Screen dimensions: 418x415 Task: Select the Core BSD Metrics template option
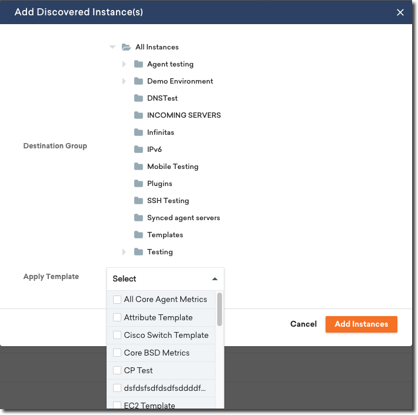(157, 353)
